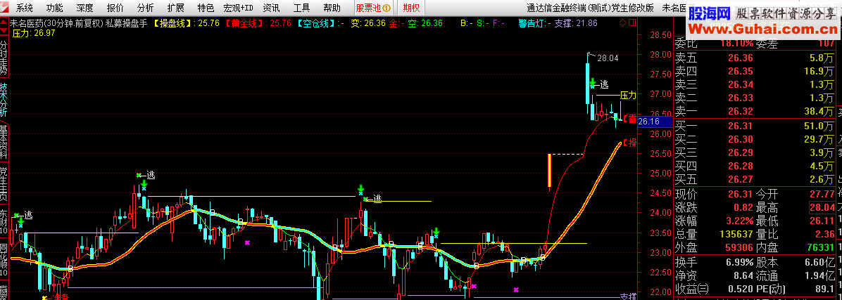Switch to the 技术分析 side tab
Viewport: 842px width, 300px height.
(x=4, y=100)
